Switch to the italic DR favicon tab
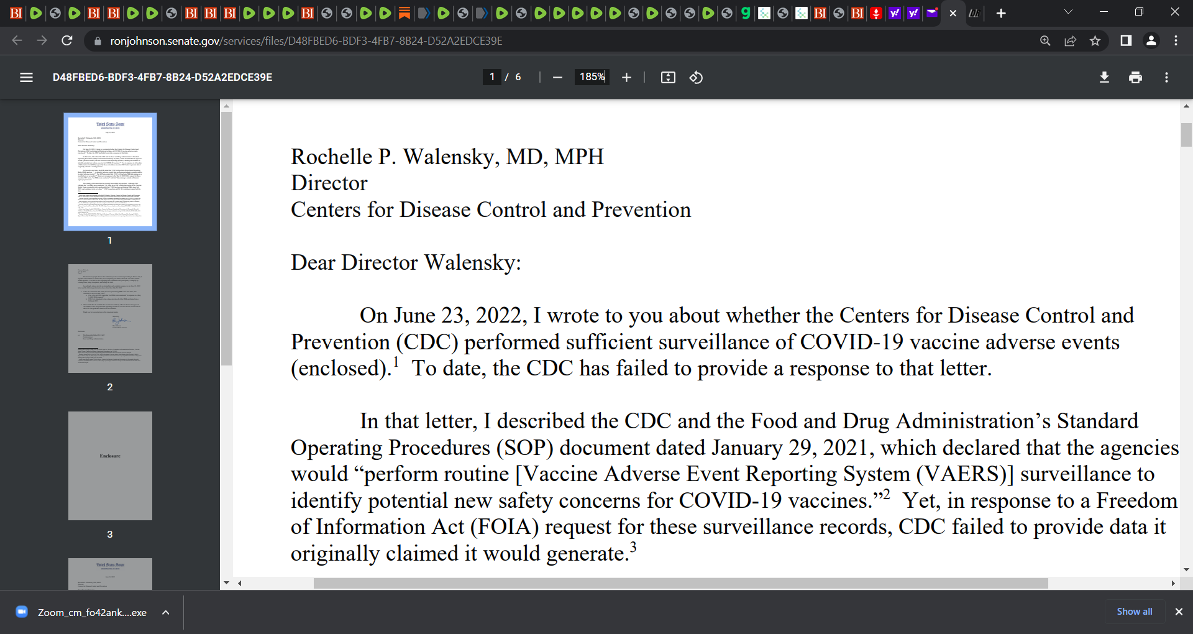Viewport: 1193px width, 634px height. point(974,13)
